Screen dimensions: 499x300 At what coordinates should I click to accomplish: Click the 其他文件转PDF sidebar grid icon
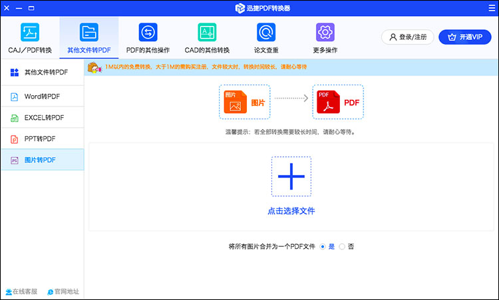coord(15,73)
